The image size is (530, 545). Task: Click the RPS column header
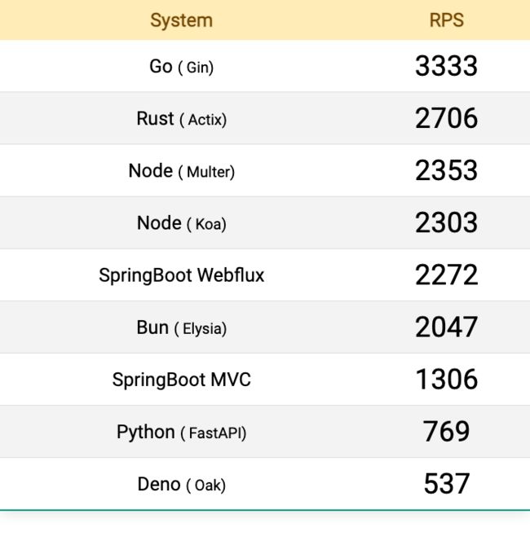click(447, 20)
